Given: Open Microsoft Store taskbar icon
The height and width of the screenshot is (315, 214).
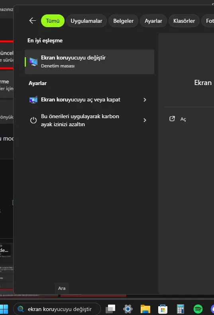Looking at the screenshot, I should coord(163,309).
